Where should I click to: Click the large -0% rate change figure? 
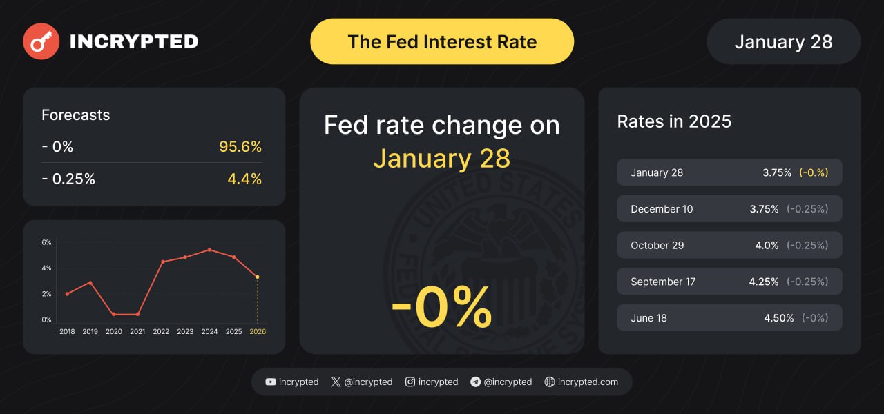point(442,306)
